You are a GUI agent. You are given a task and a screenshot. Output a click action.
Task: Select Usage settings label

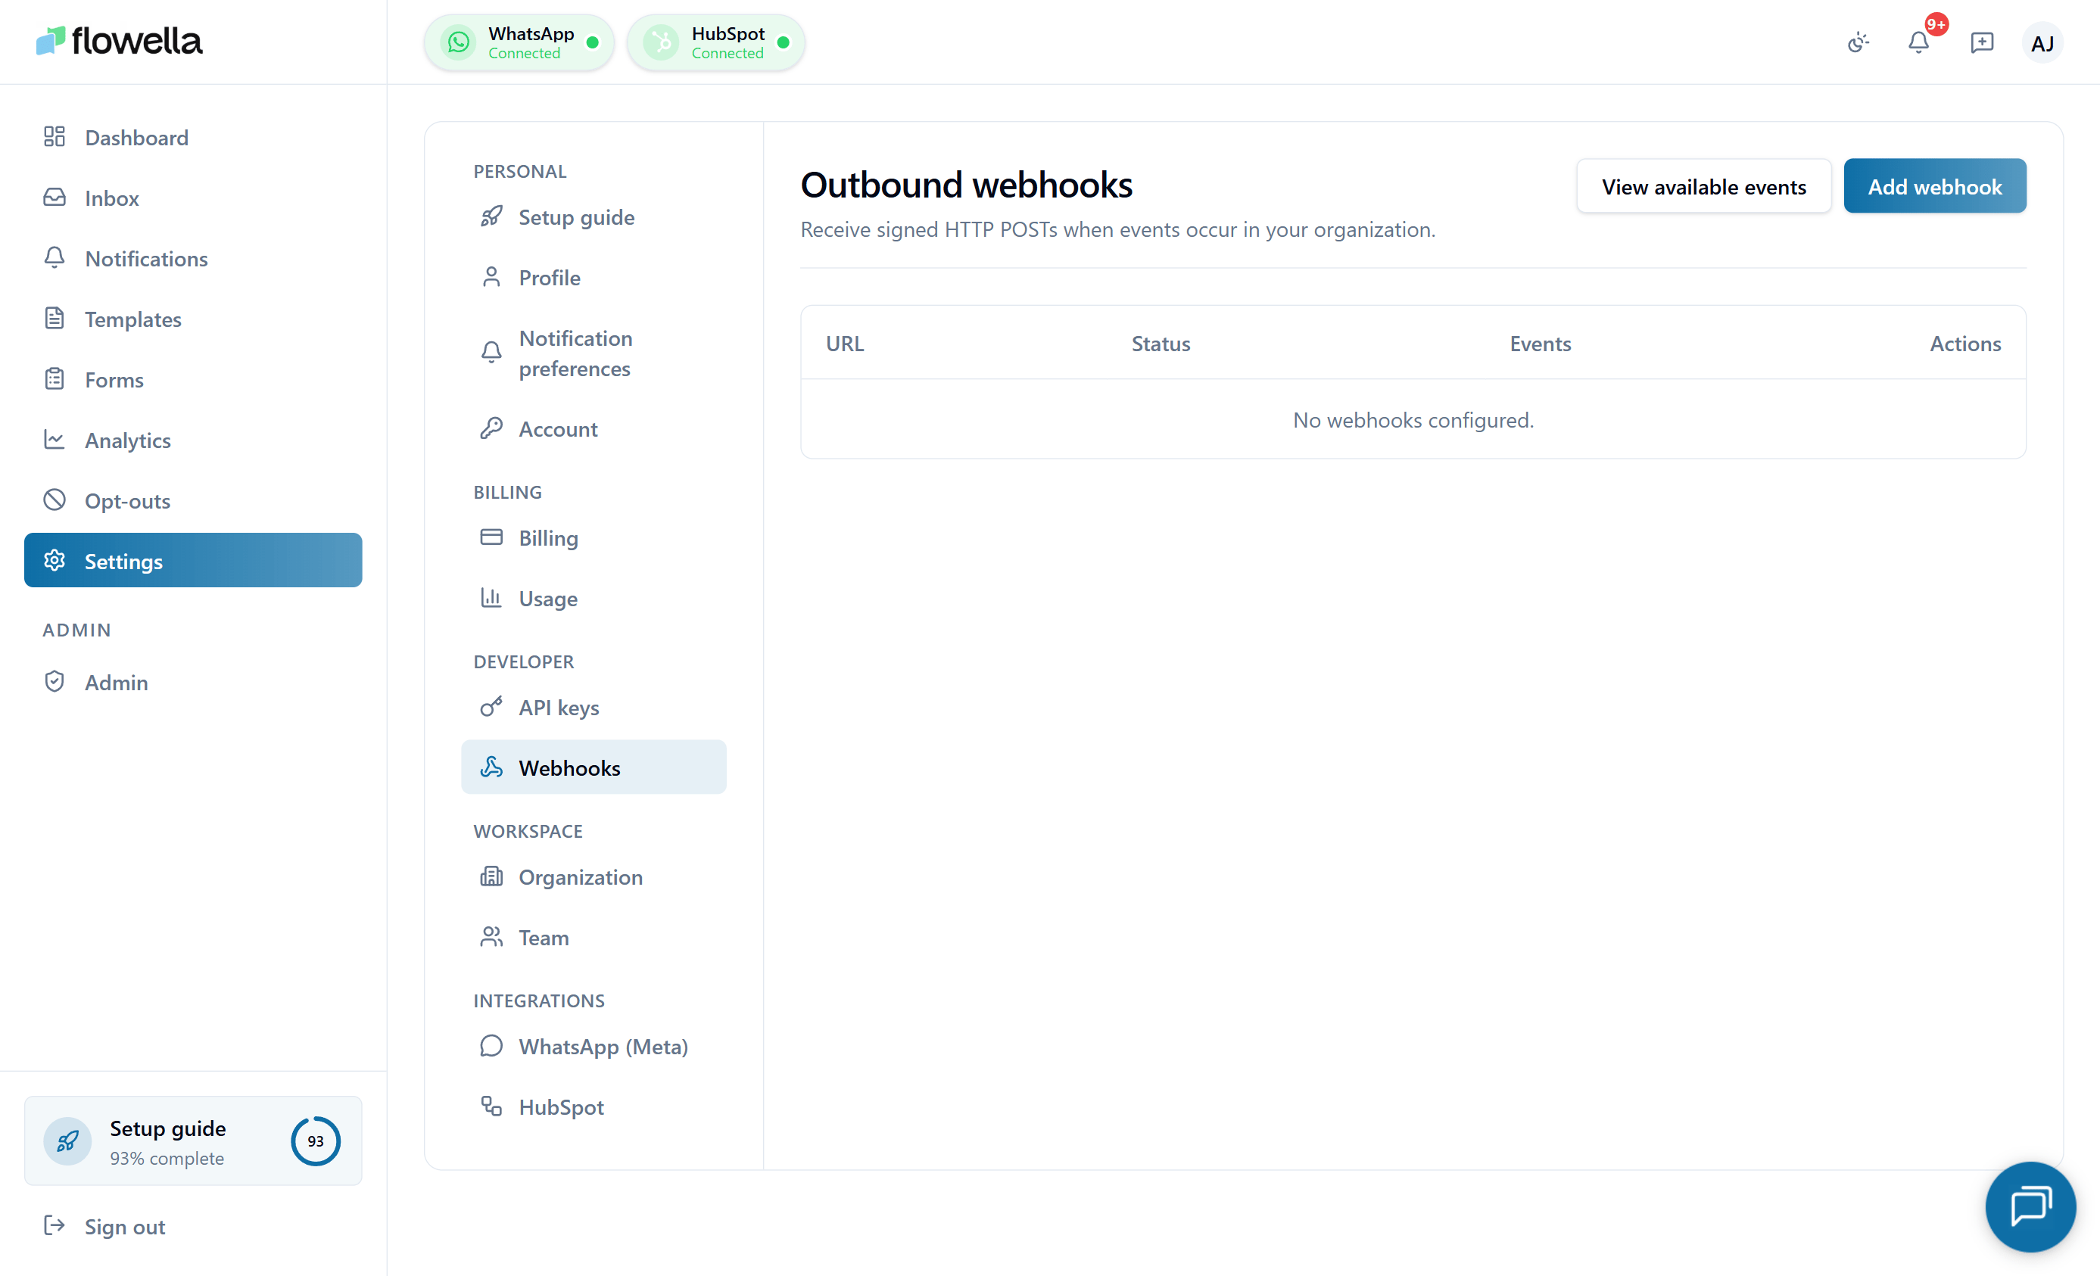click(548, 599)
